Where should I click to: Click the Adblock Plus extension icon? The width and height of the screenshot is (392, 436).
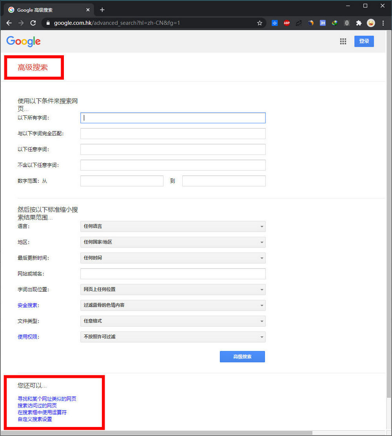(x=287, y=23)
